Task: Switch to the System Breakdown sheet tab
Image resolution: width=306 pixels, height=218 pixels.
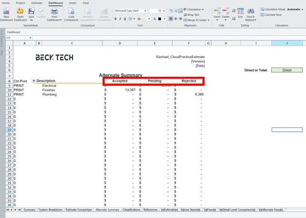Action: pos(51,210)
